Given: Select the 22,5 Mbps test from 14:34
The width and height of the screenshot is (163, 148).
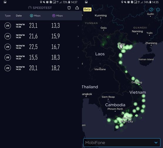Looking at the screenshot, I should tap(41, 47).
